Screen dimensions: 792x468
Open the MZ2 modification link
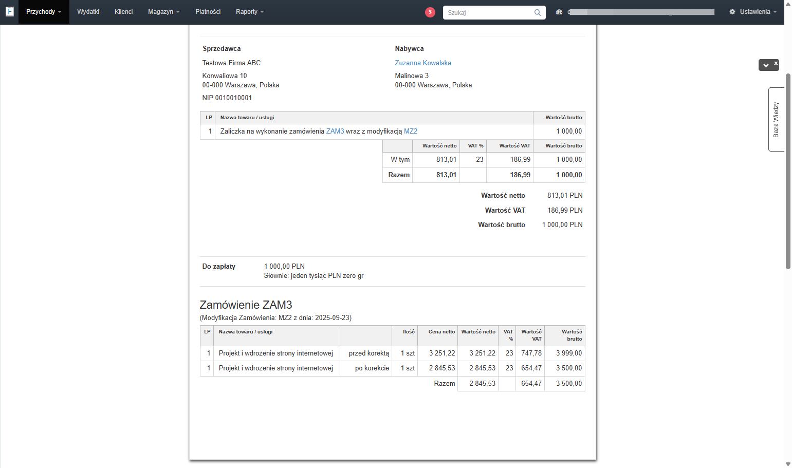click(x=411, y=131)
